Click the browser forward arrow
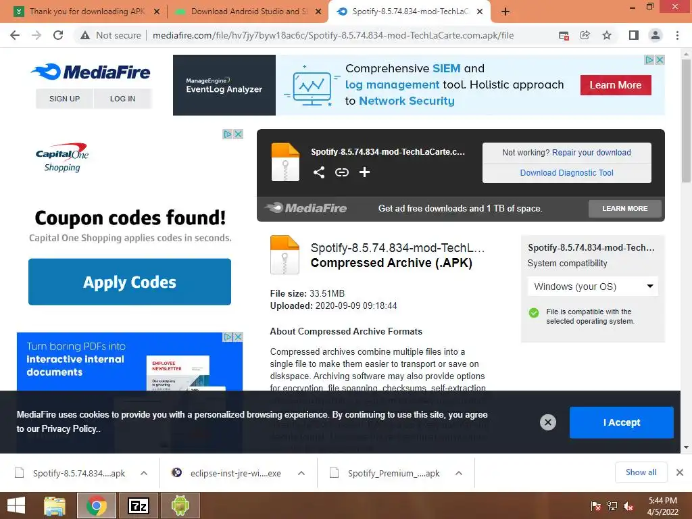Screen dimensions: 692x519 36,35
